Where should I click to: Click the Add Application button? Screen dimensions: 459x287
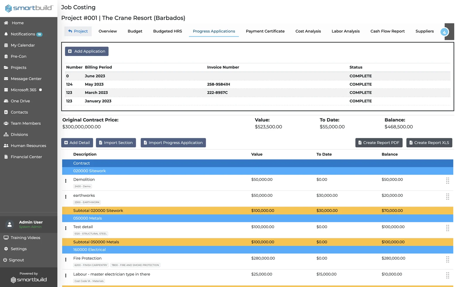87,51
